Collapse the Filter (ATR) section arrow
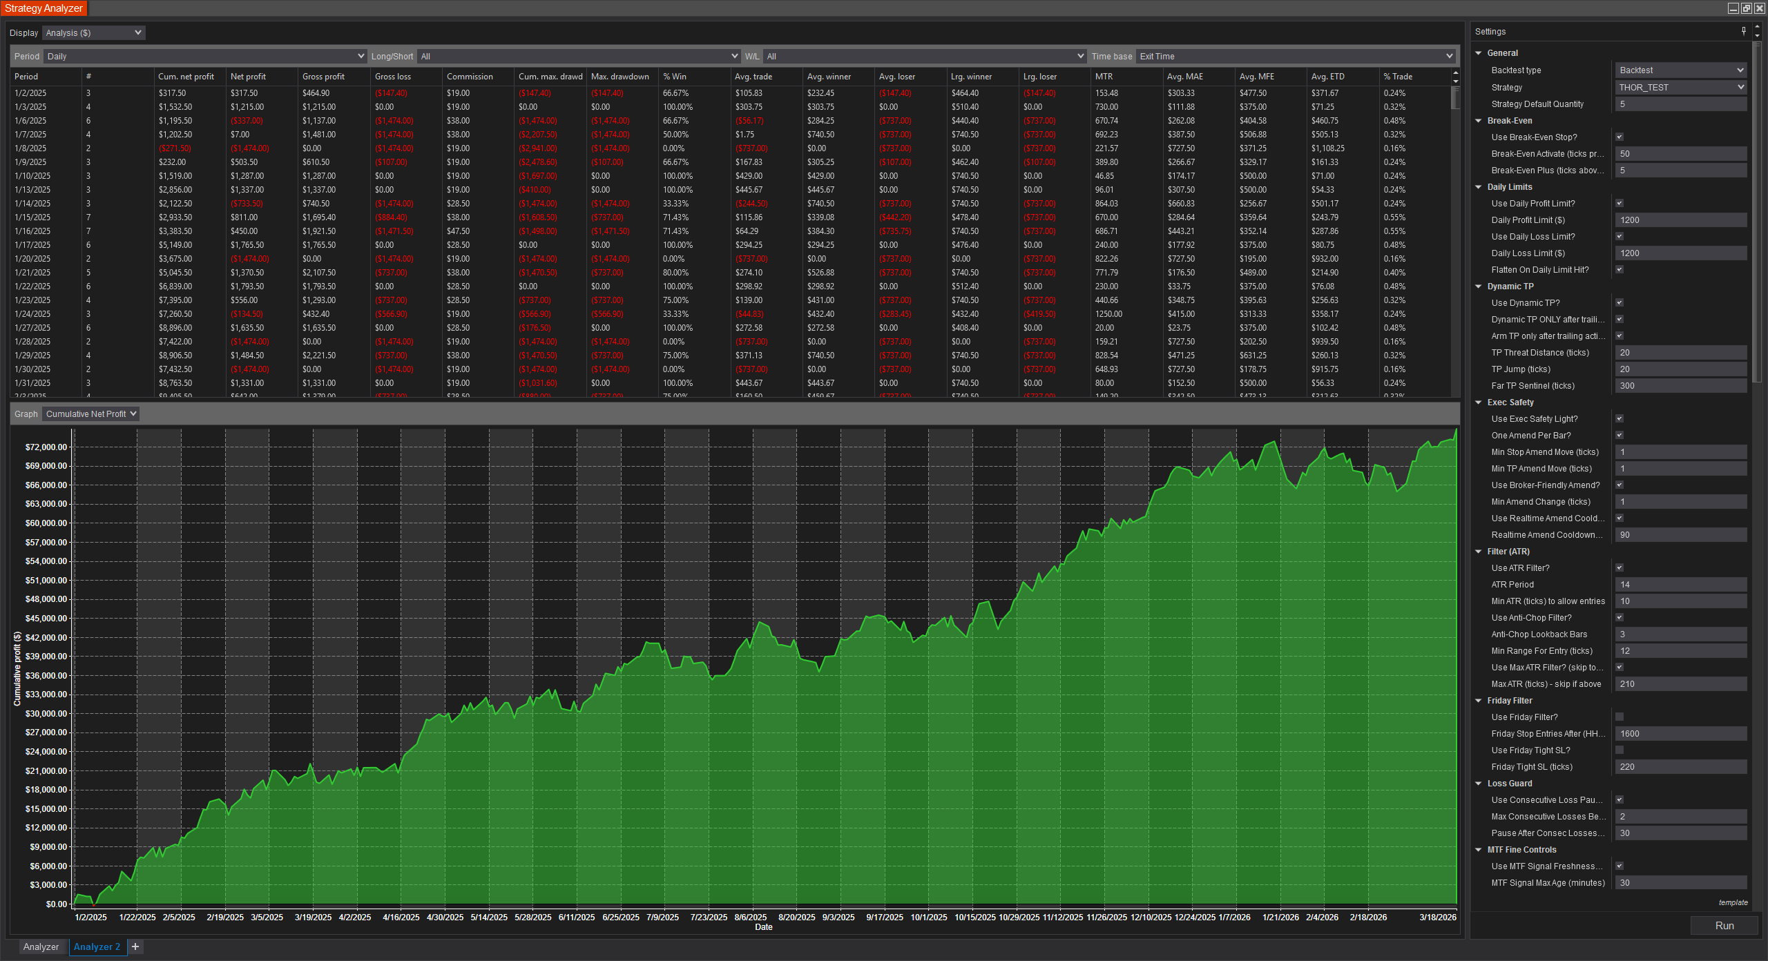Image resolution: width=1768 pixels, height=961 pixels. click(1479, 552)
